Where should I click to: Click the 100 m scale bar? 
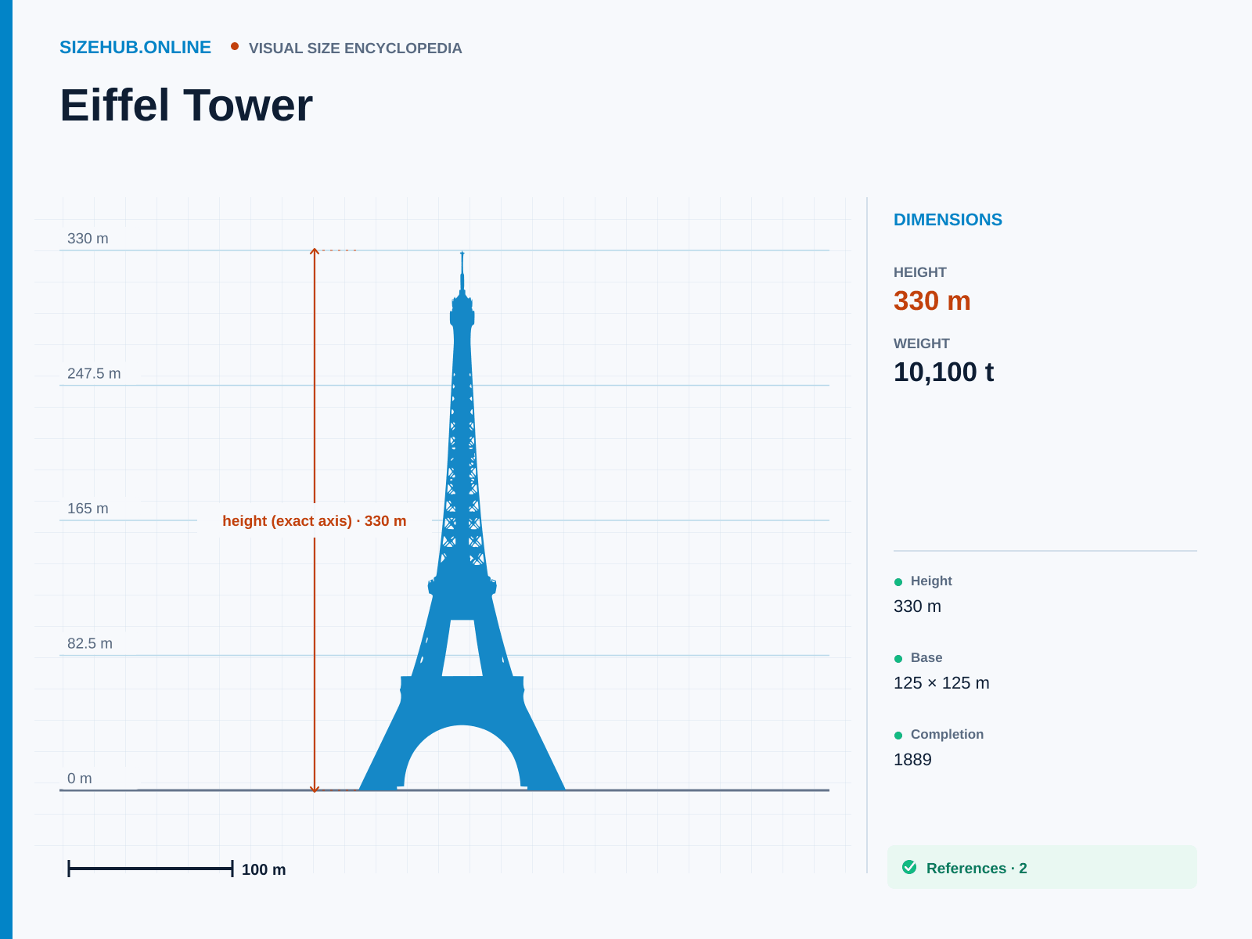(x=150, y=869)
